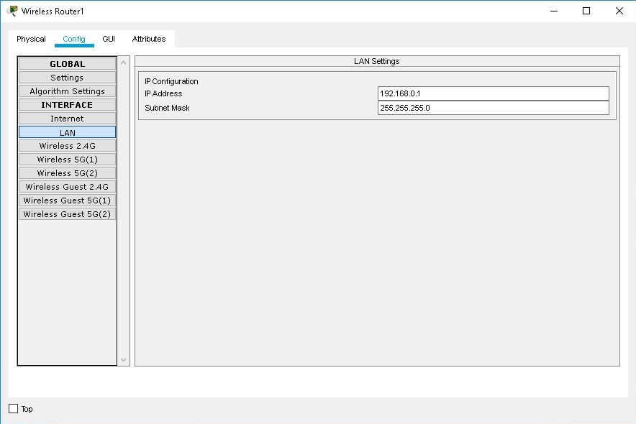Select the LAN interface button
The width and height of the screenshot is (636, 424).
tap(68, 132)
